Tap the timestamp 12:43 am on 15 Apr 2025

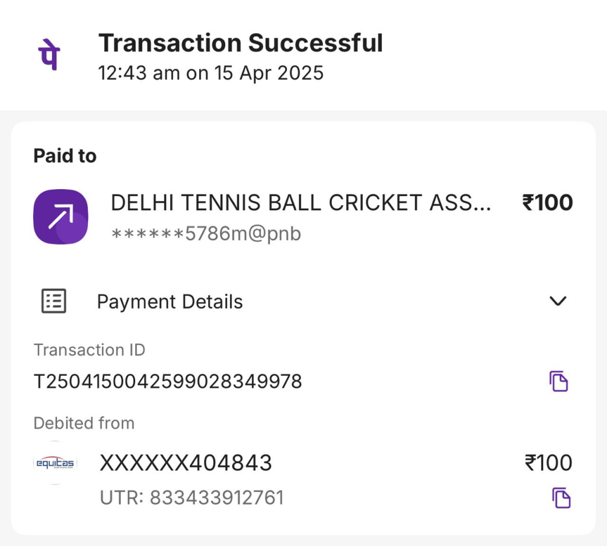point(210,73)
